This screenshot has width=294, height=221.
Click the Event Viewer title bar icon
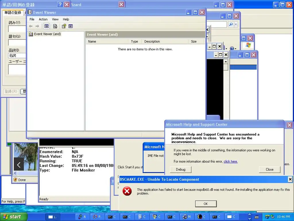coord(30,12)
